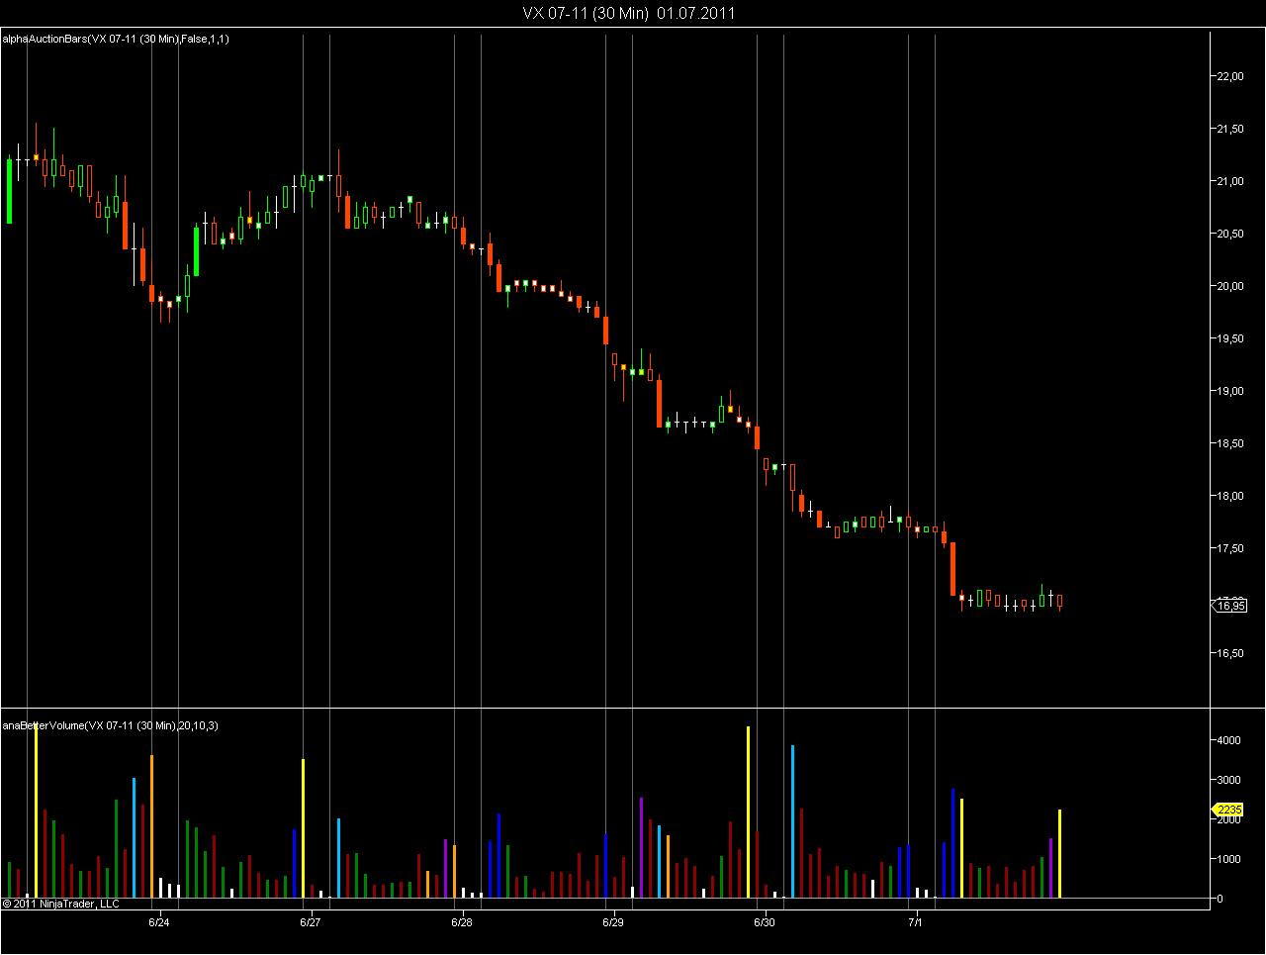Click the 21,00 price axis label
The image size is (1266, 955).
pyautogui.click(x=1232, y=181)
